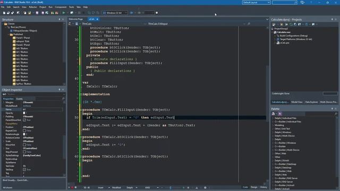Open the Model View tab
The height and width of the screenshot is (191, 340).
tap(297, 102)
